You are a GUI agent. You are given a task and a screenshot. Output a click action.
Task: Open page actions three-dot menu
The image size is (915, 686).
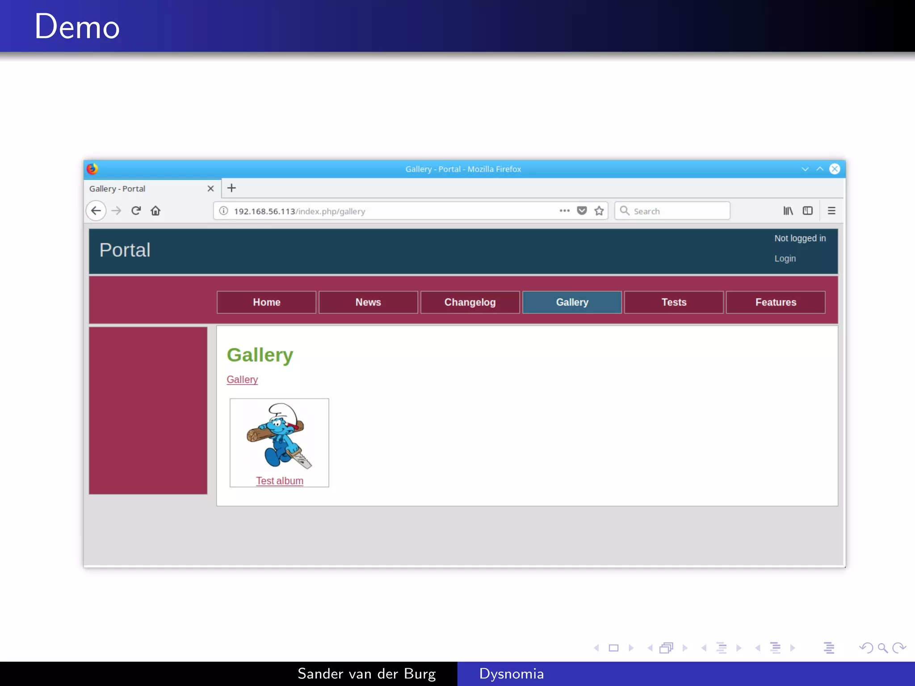point(564,211)
